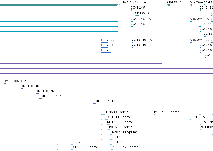Image resolution: width=213 pixels, height=151 pixels.
Task: Select the CR43912 gene glyph
Action: click(x=168, y=5)
